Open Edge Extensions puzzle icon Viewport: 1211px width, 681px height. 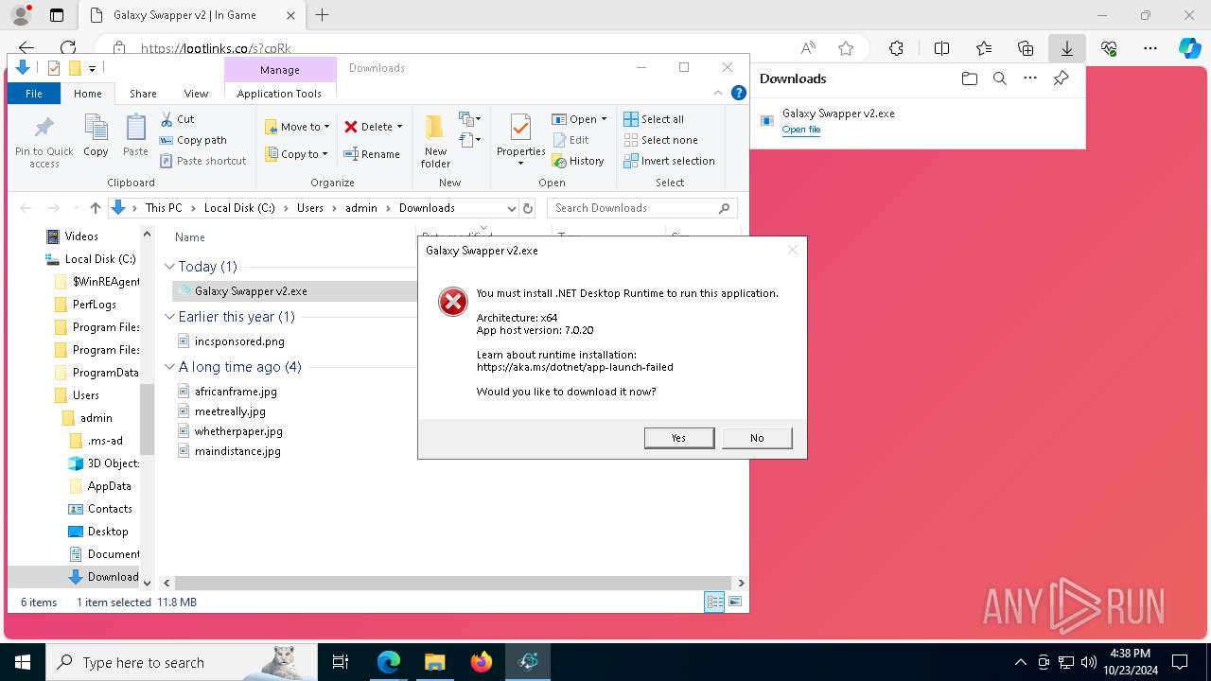(896, 48)
